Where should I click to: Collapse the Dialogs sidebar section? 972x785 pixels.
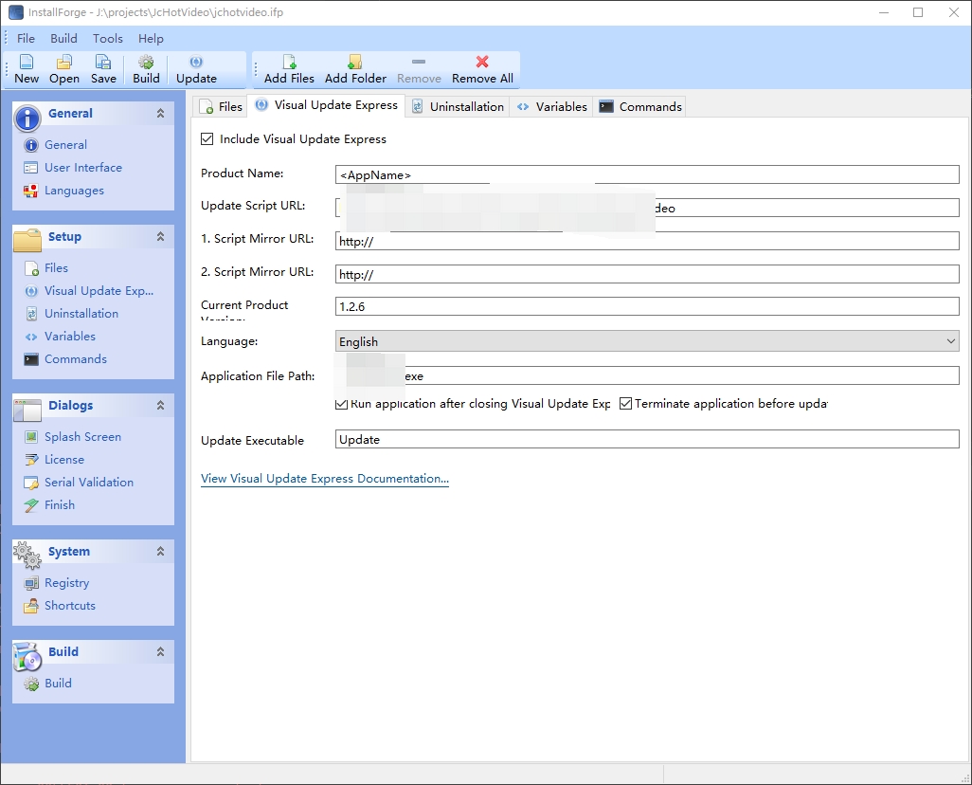click(160, 405)
